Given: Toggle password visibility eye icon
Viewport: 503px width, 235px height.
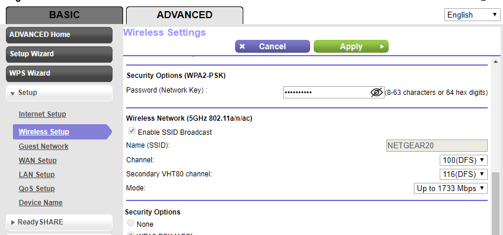Looking at the screenshot, I should [x=376, y=92].
